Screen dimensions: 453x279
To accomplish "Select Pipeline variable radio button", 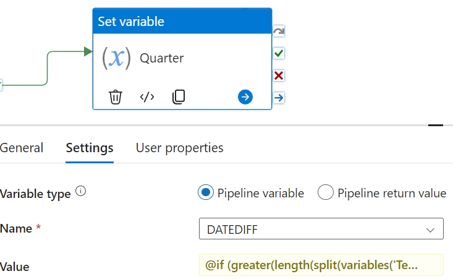I will pos(206,192).
